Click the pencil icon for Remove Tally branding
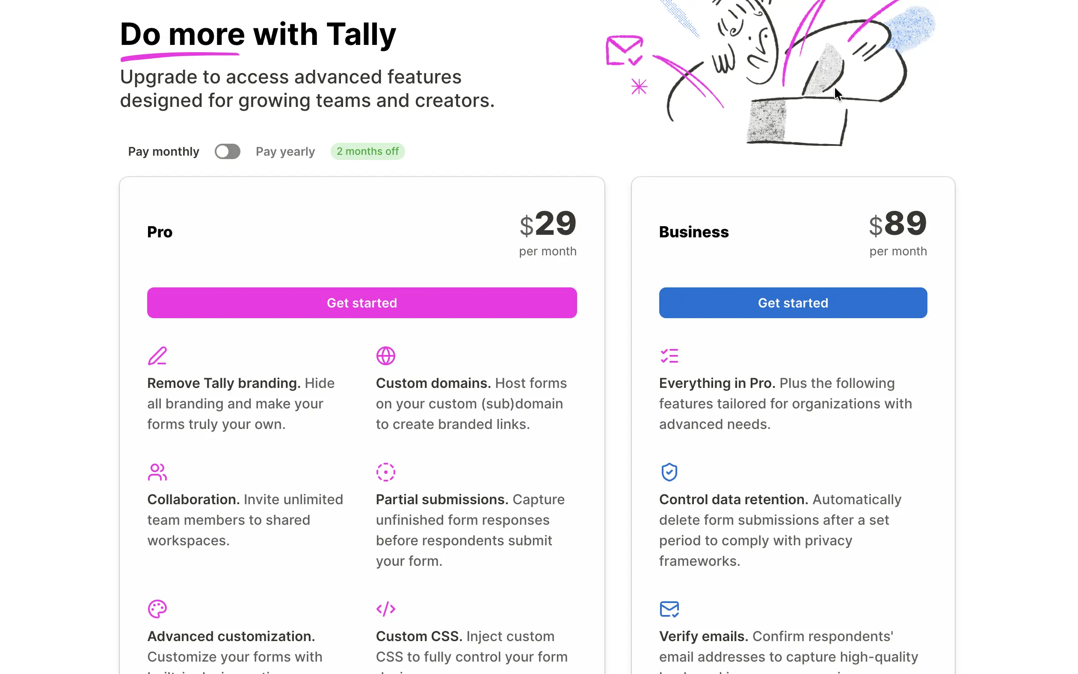 157,356
